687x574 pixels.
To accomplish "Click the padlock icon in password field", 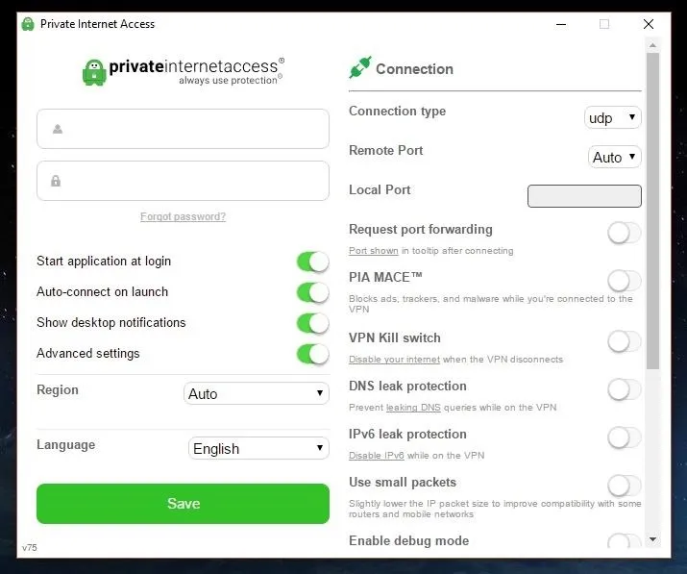I will [x=56, y=181].
